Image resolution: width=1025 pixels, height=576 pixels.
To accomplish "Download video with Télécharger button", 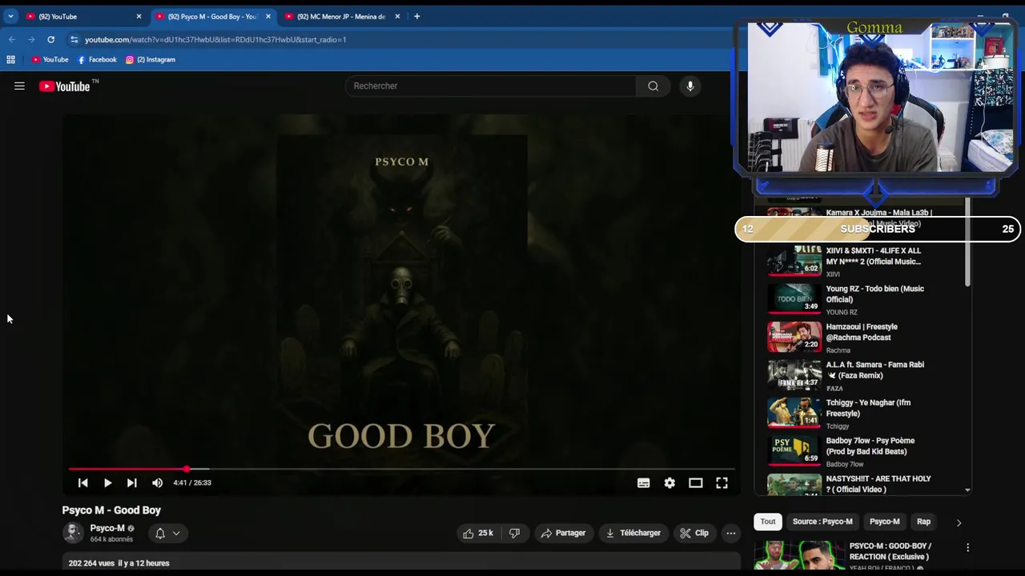I will (x=633, y=533).
